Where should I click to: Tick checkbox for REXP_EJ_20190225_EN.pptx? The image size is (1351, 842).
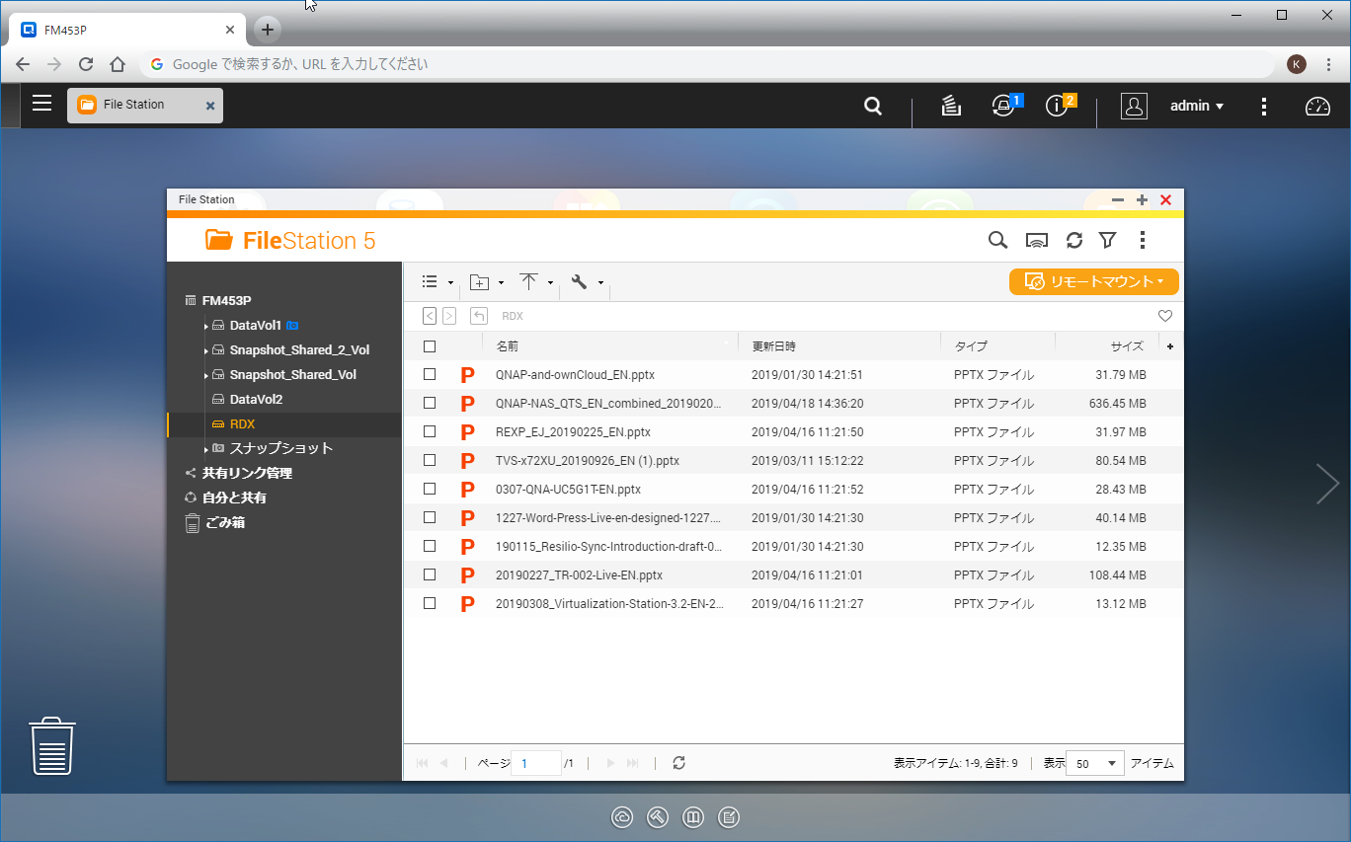click(x=430, y=432)
